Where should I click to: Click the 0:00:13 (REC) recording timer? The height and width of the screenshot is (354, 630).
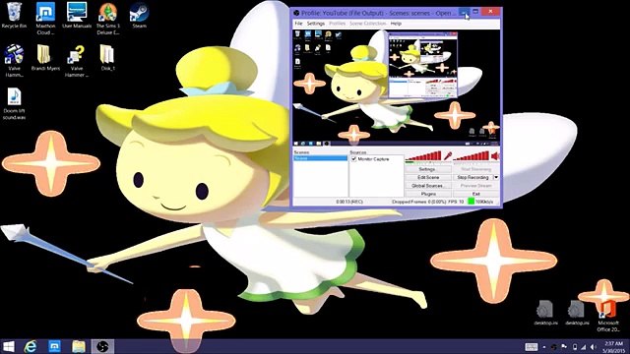click(349, 202)
